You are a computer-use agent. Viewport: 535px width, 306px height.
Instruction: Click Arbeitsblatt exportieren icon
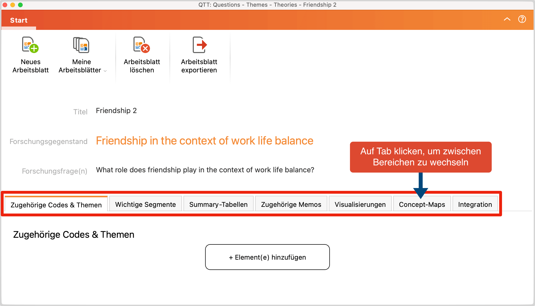click(199, 45)
